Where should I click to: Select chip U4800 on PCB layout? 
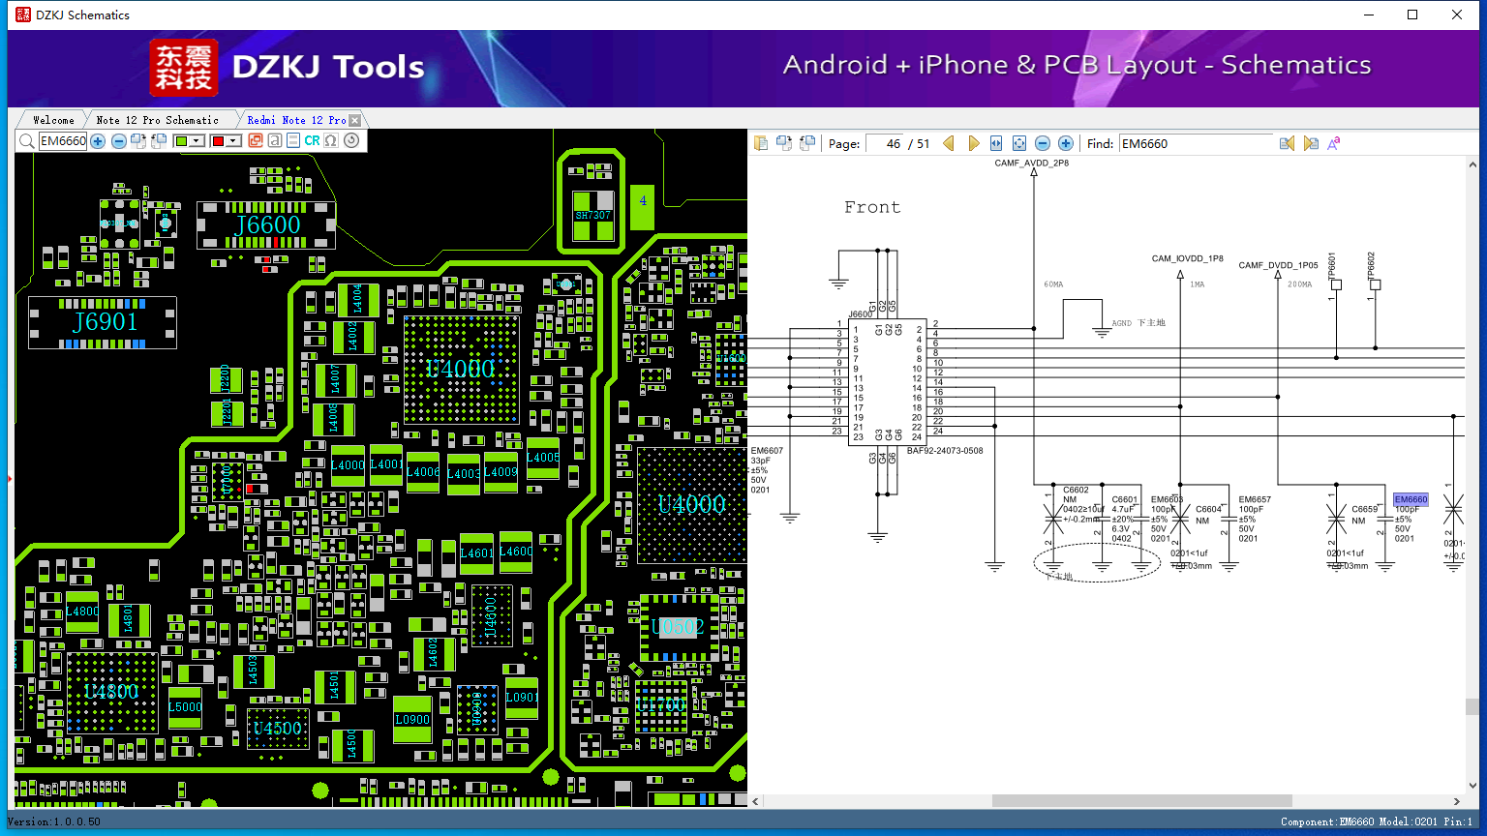pyautogui.click(x=111, y=692)
